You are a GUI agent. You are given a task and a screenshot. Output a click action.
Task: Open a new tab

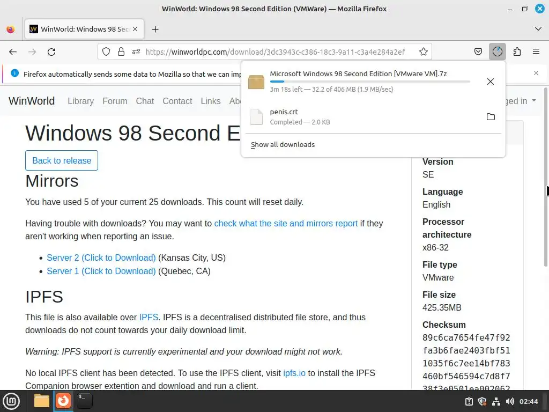(x=155, y=30)
